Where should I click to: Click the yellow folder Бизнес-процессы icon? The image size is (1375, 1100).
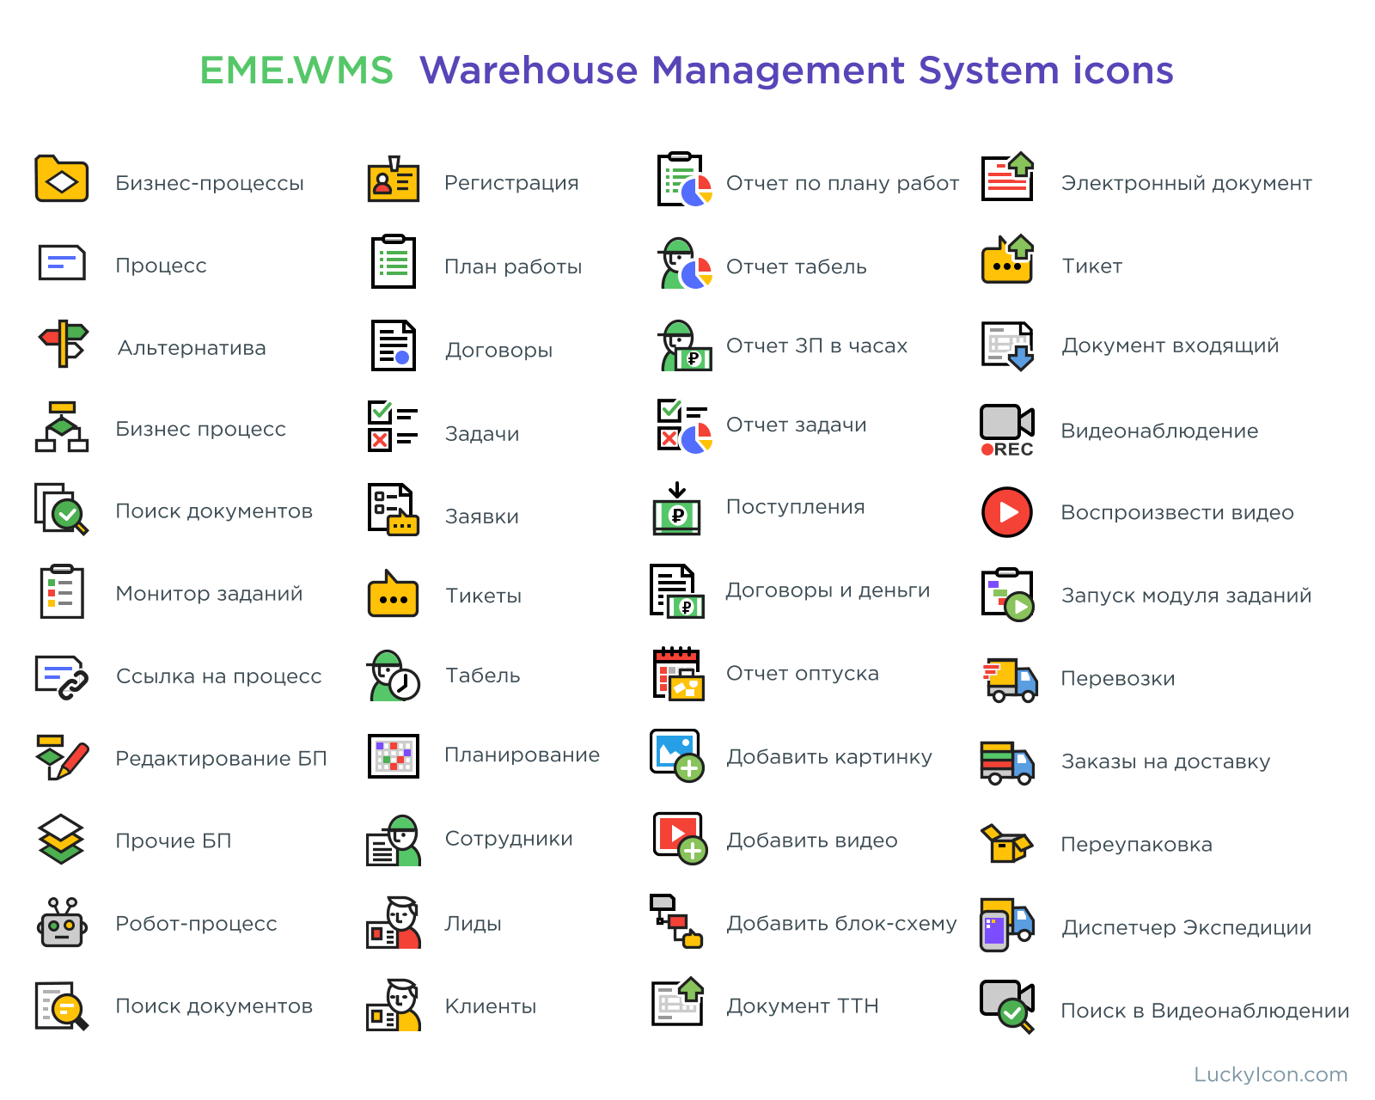tap(61, 179)
